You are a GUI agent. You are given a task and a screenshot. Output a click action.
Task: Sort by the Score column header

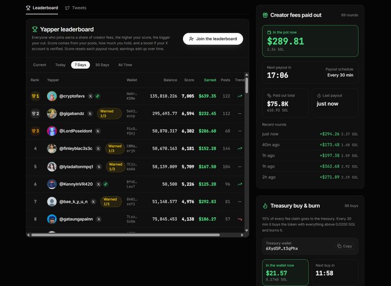point(189,80)
